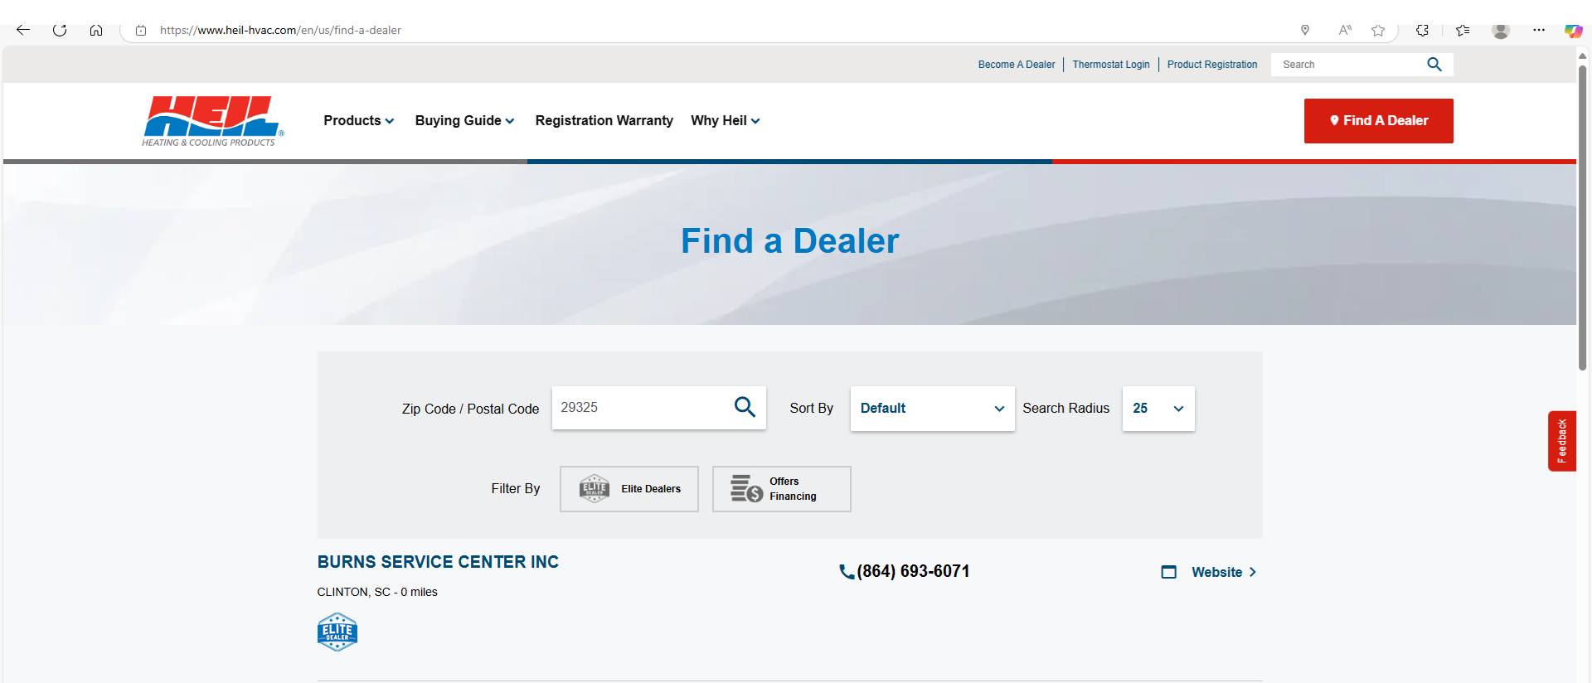Click the "Find a Dealer" page heading
The height and width of the screenshot is (683, 1592).
pyautogui.click(x=790, y=241)
